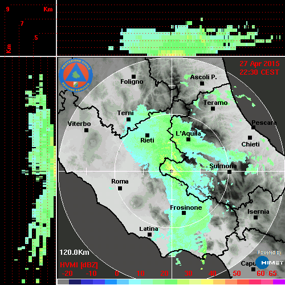The image size is (285, 285).
Task: Click the radar center crosshair point
Action: (172, 171)
